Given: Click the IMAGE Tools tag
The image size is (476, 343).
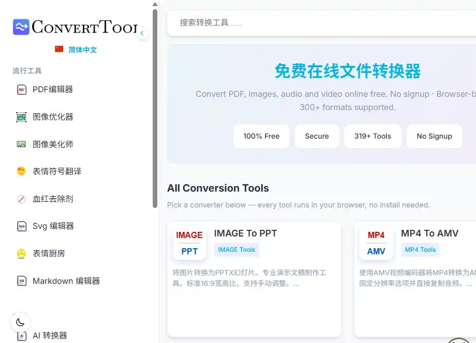Looking at the screenshot, I should [x=237, y=250].
